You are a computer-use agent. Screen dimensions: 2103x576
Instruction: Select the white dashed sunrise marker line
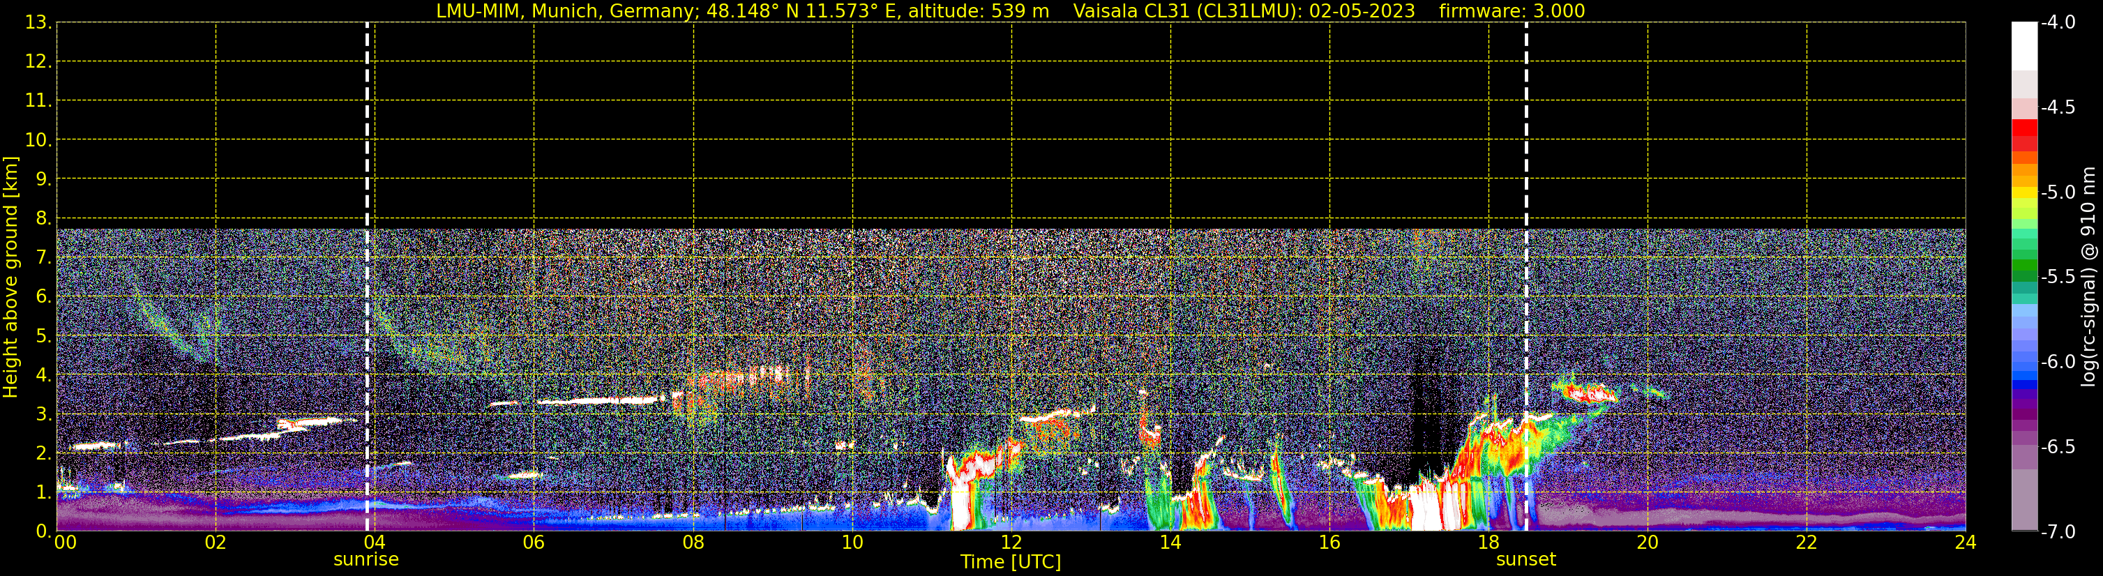[x=368, y=277]
